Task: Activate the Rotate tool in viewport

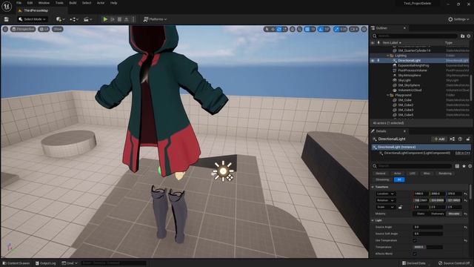Action: [279, 29]
